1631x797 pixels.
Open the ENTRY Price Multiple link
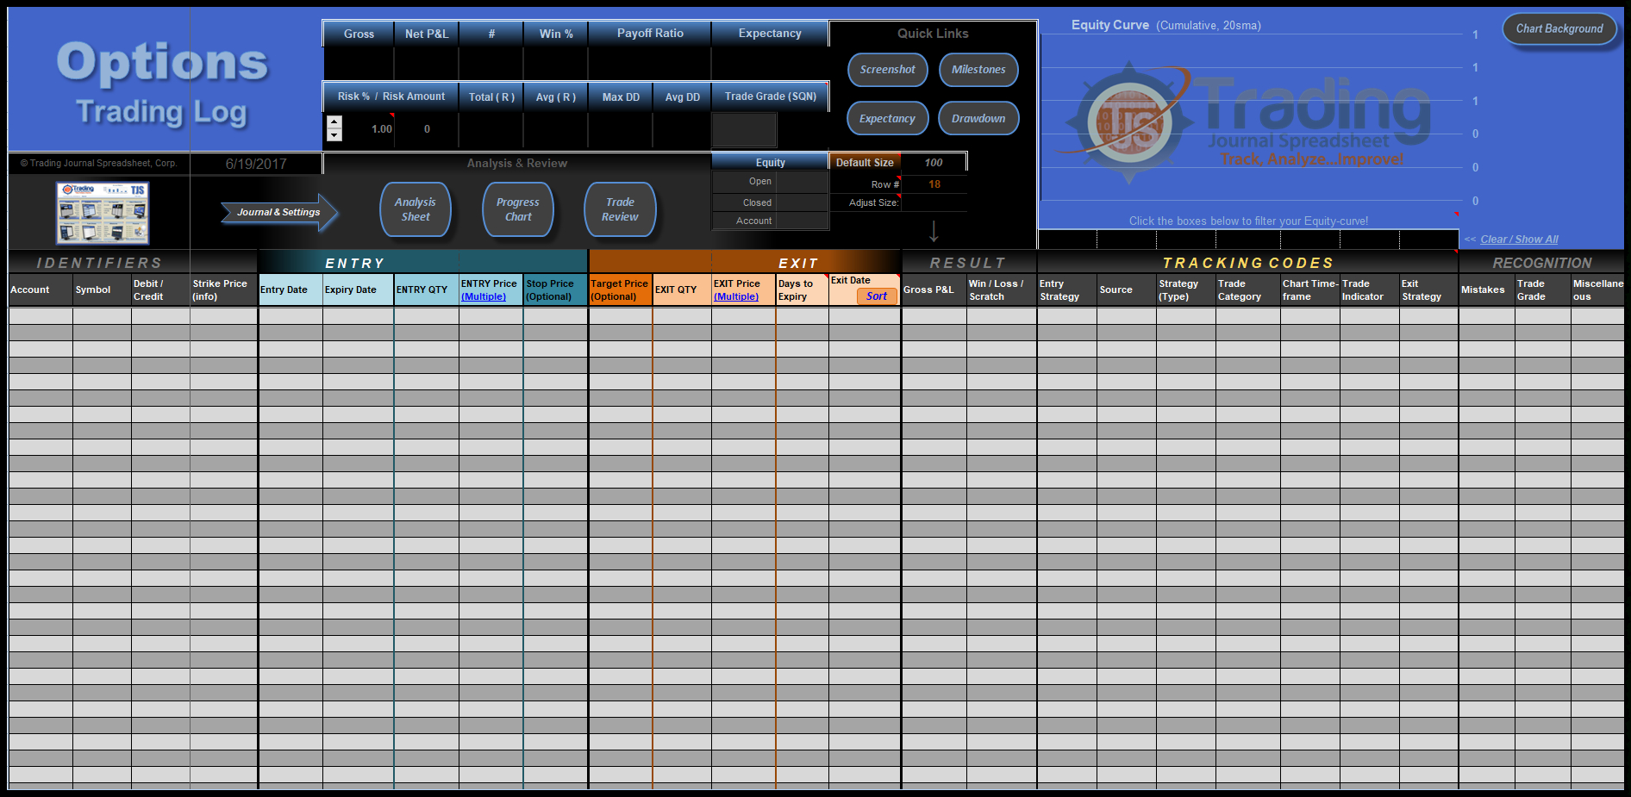[x=484, y=297]
